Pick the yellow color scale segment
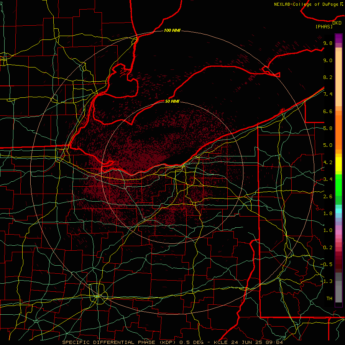Image resolution: width=345 pixels, height=345 pixels. point(338,164)
